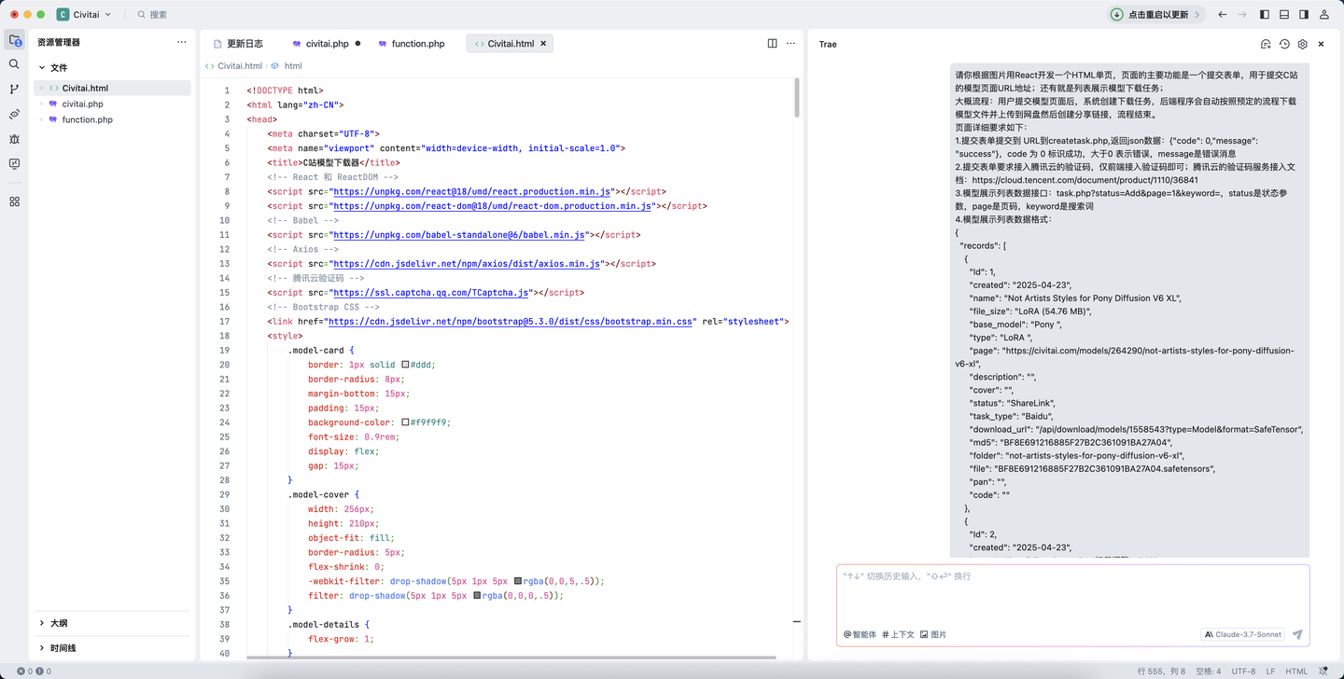Click the errors and warnings count in status bar
Screen dimensions: 1344x679
coord(34,671)
